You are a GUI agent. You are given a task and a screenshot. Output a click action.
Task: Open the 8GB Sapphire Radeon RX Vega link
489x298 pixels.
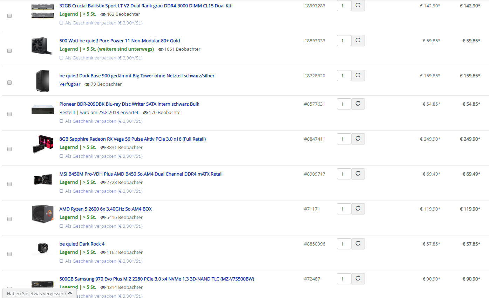point(133,139)
